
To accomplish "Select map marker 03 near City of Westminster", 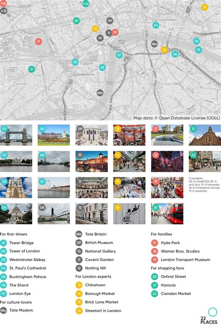I will point(102,67).
